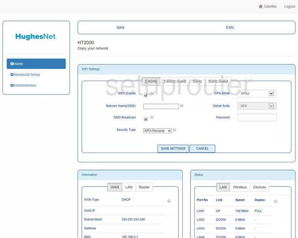Screen dimensions: 298x238
Task: Switch to the 5GHz tab
Action: tap(197, 82)
